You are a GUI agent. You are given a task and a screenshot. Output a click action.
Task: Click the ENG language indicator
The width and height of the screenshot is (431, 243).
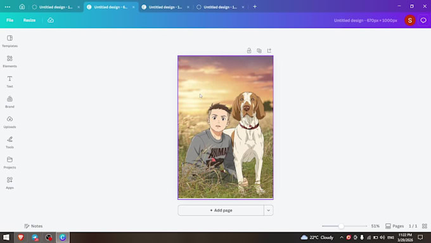point(390,237)
